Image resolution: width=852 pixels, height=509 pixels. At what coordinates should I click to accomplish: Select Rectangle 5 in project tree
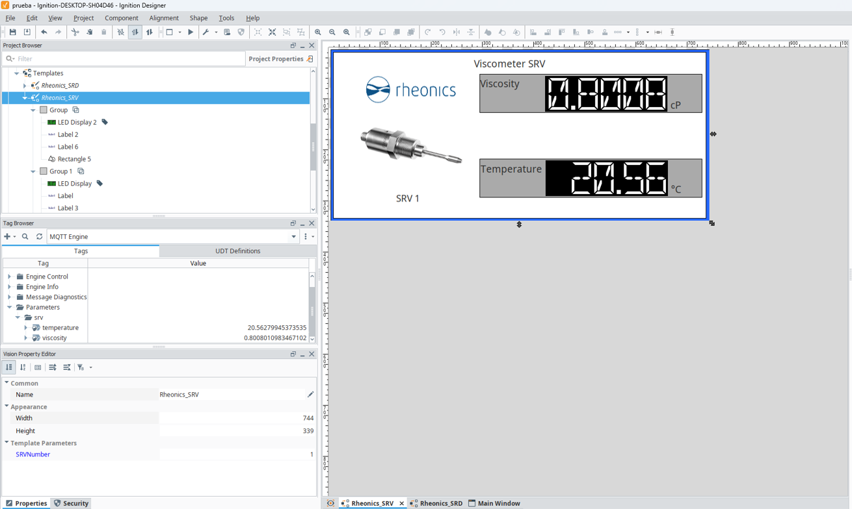(74, 159)
